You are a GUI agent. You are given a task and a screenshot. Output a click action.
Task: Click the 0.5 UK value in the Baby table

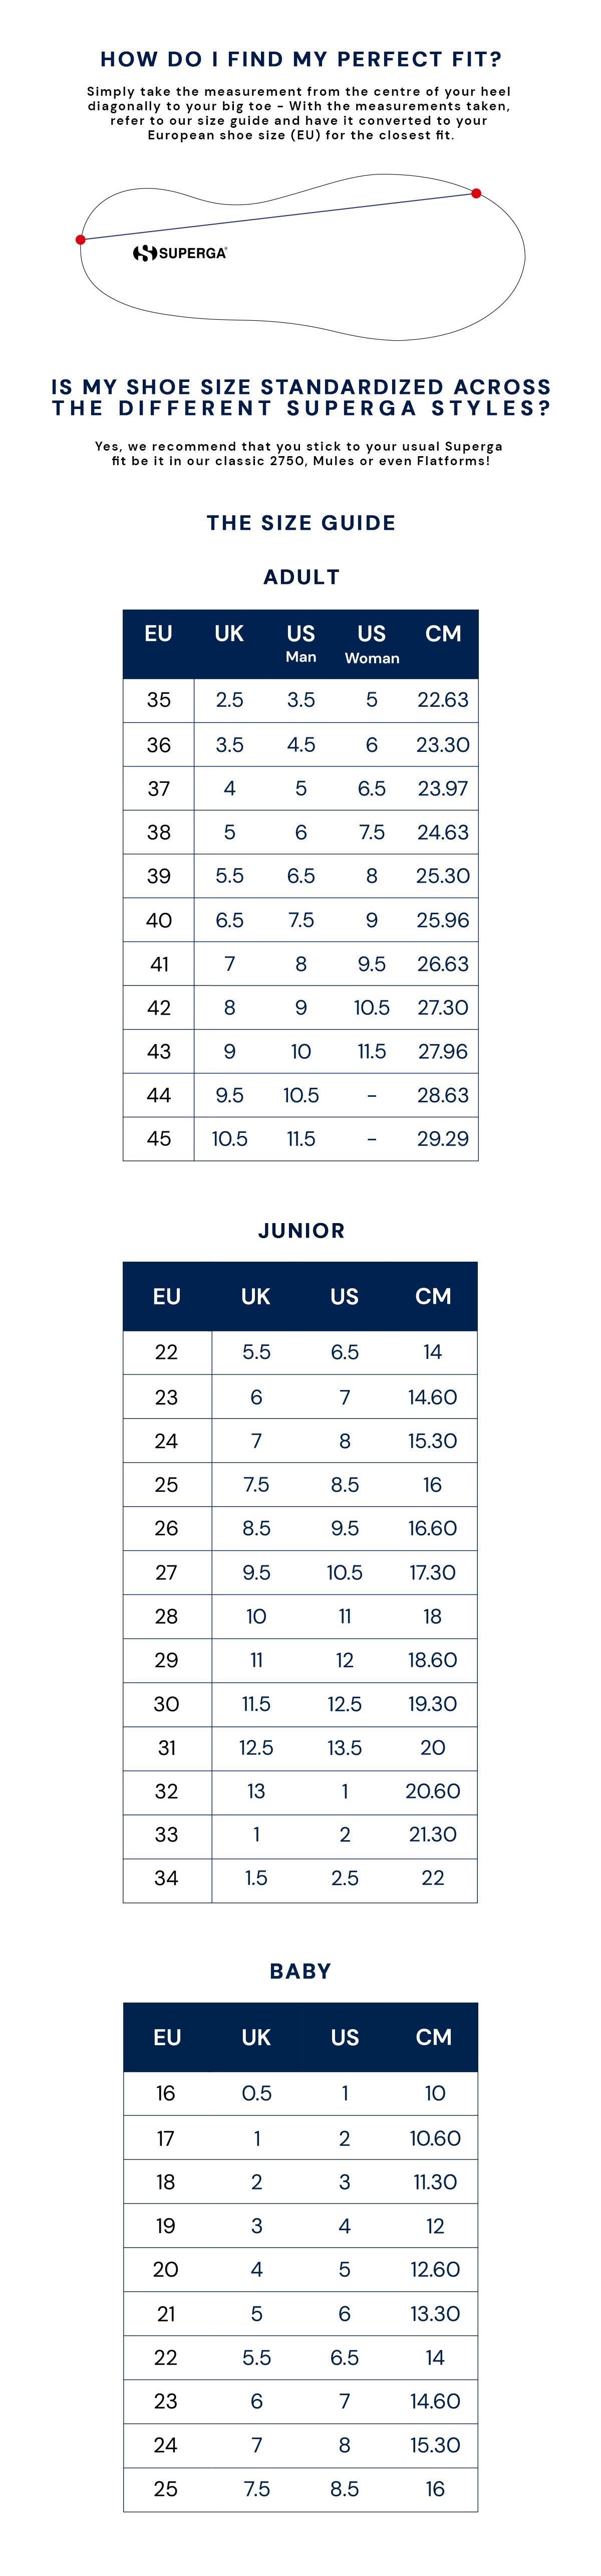pyautogui.click(x=256, y=2093)
